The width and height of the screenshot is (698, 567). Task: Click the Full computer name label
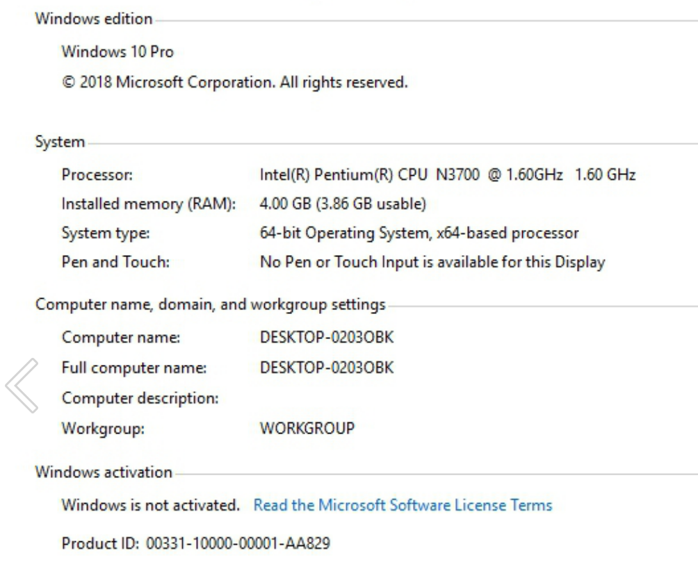pos(134,368)
